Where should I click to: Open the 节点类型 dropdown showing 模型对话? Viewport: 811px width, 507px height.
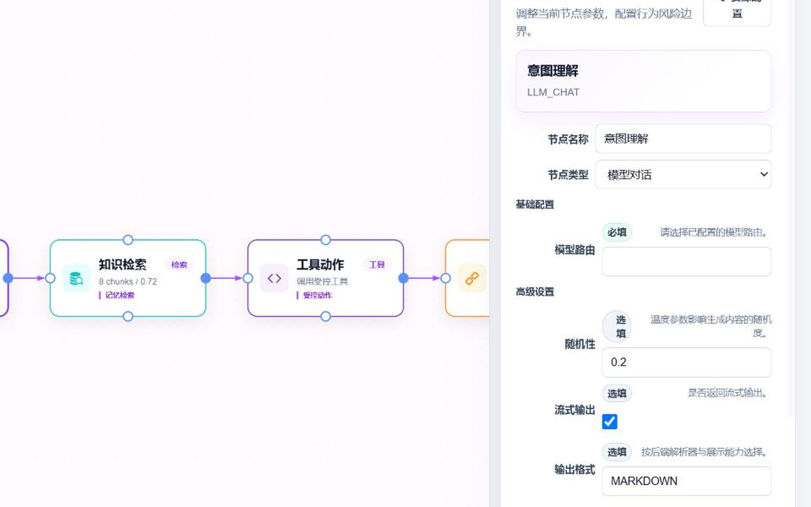click(x=683, y=175)
